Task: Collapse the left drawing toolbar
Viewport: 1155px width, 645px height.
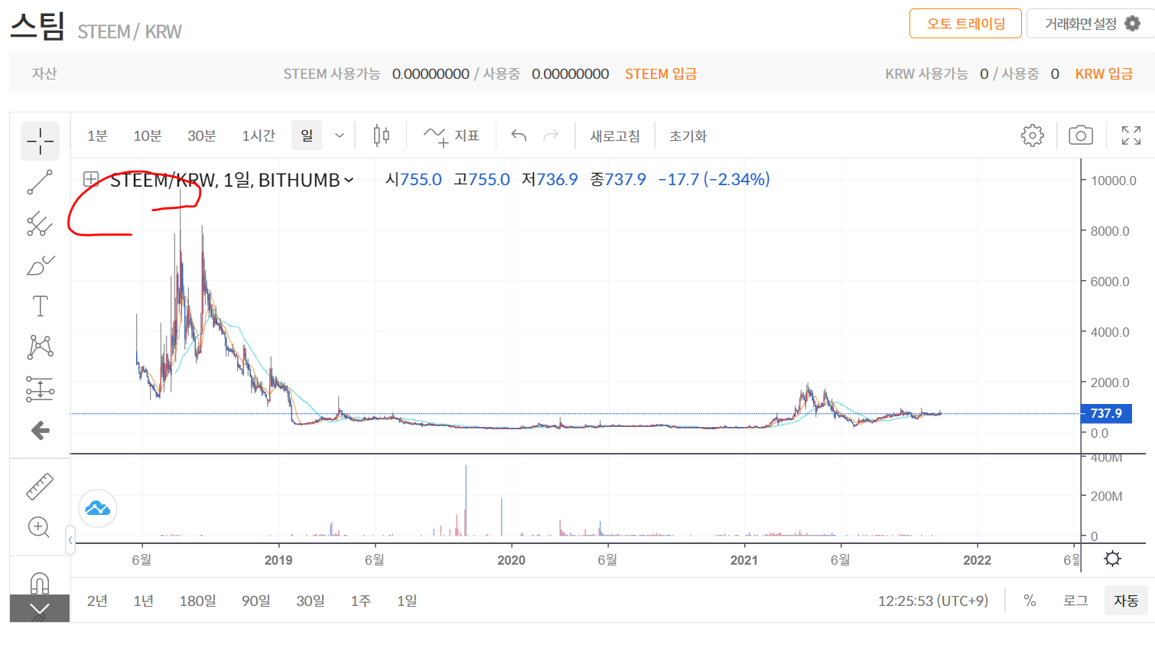Action: (70, 540)
